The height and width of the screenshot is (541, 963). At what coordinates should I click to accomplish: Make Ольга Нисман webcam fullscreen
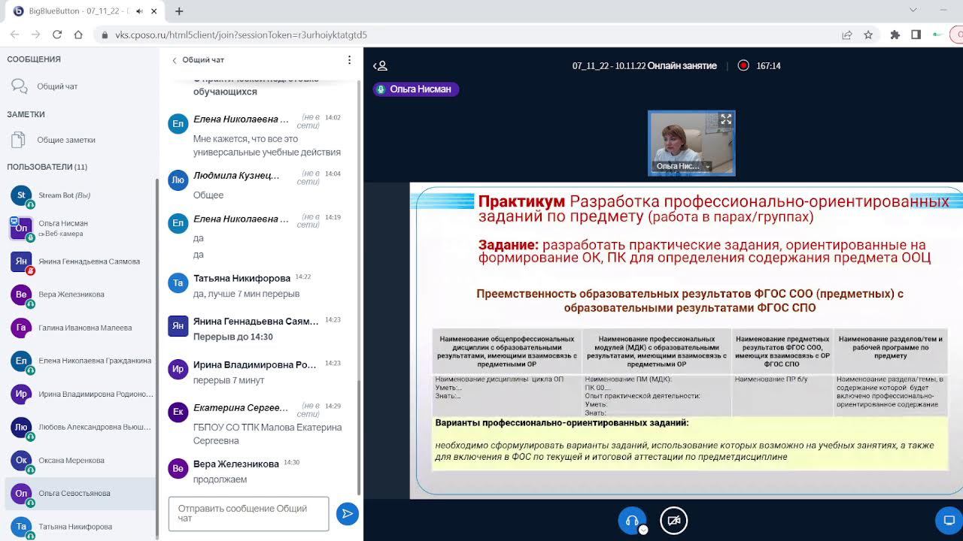tap(726, 119)
